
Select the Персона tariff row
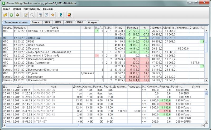point(103,48)
